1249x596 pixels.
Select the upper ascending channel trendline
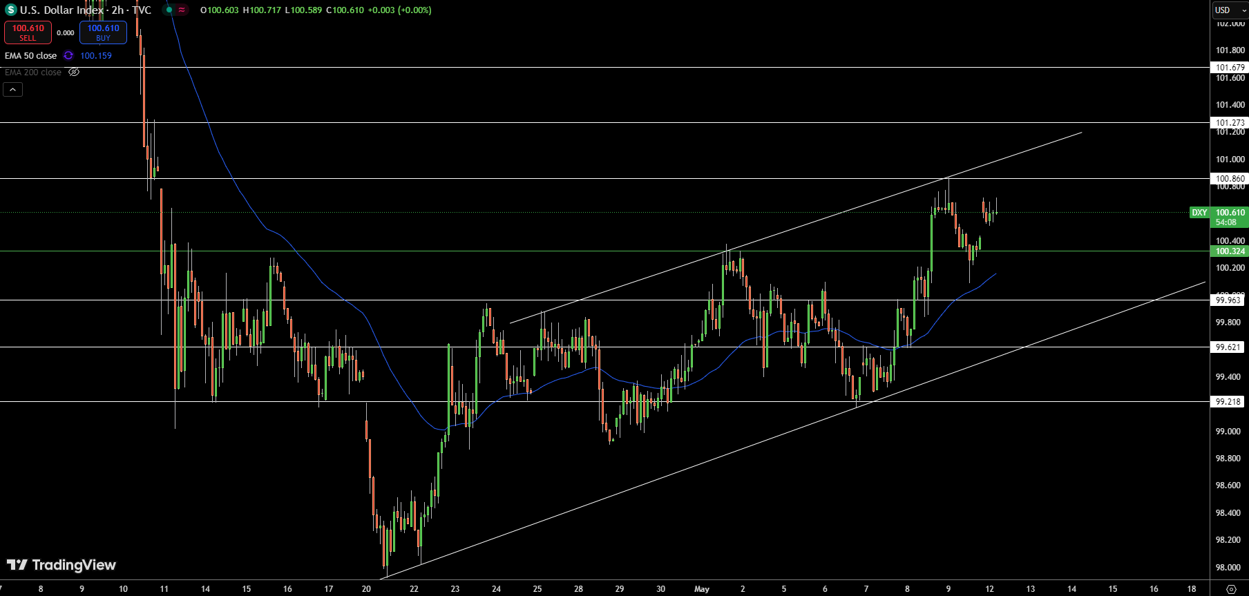[x=794, y=227]
